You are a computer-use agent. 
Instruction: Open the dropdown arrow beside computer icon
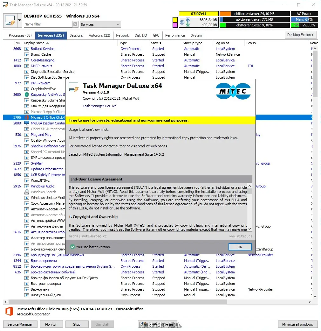pos(20,20)
